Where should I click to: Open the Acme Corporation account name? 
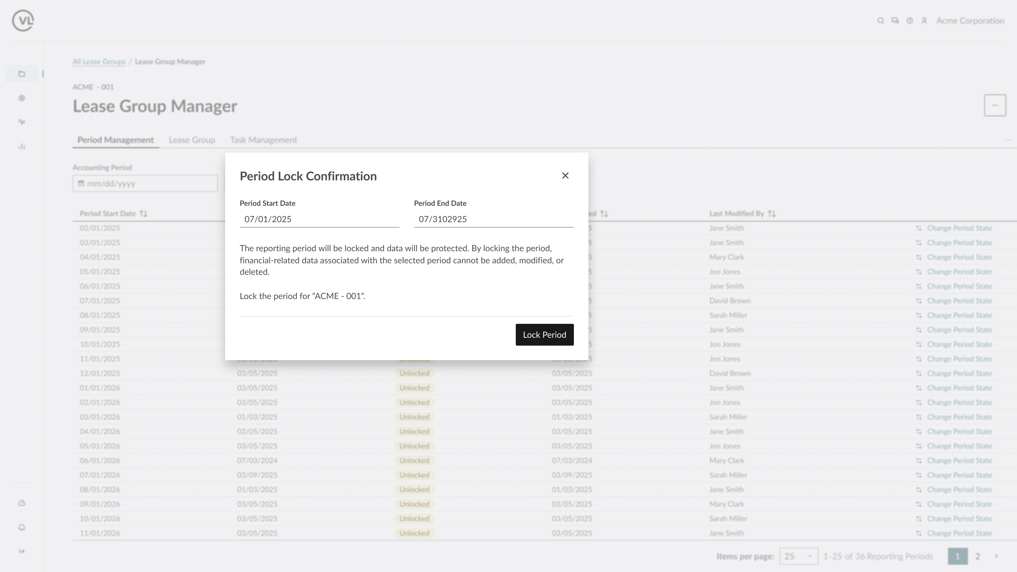[970, 21]
